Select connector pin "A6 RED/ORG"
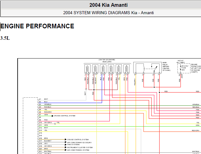Image resolution: width=201 pixels, height=154 pixels. (x=45, y=112)
